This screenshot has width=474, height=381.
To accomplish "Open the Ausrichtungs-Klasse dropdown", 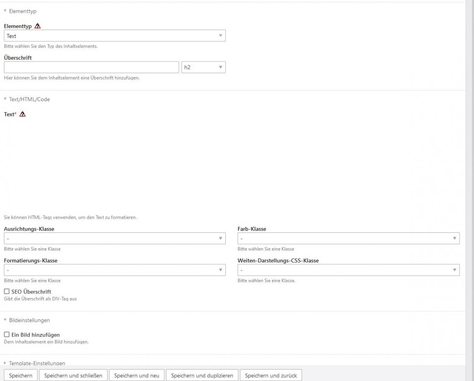I will pos(114,239).
